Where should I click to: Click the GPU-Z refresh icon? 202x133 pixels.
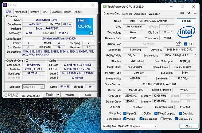tap(188, 13)
